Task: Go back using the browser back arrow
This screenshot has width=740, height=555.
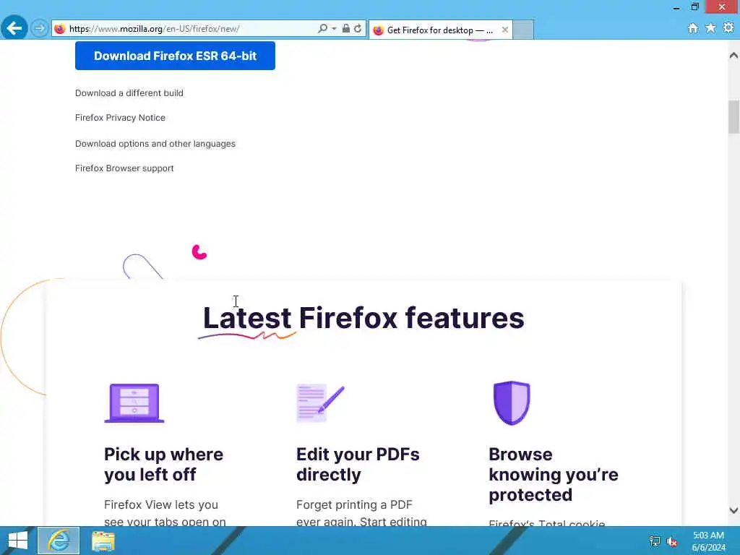Action: click(14, 28)
